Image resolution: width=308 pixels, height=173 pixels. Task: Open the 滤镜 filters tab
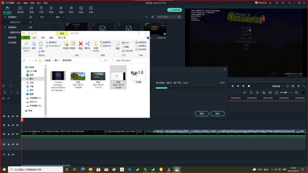[x=61, y=10]
